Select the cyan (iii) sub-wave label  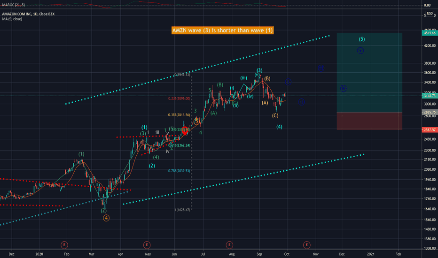[243, 78]
